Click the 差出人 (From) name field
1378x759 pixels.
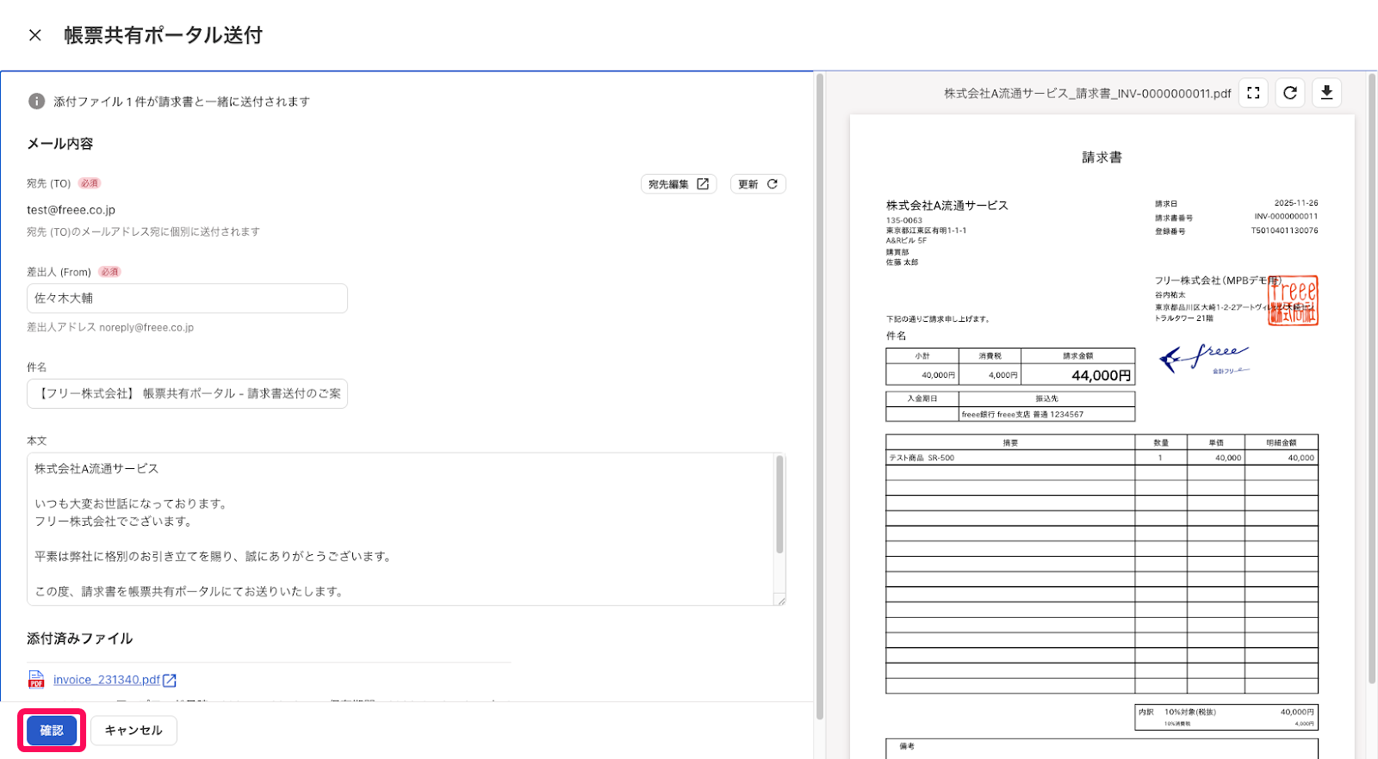(187, 299)
